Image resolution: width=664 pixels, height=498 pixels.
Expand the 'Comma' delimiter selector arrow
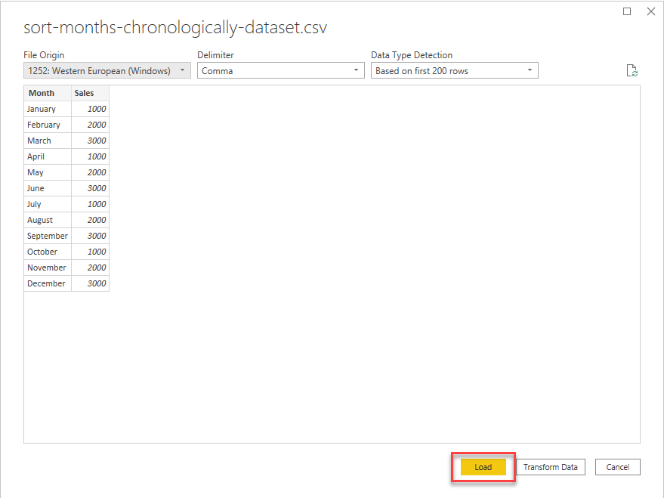click(x=354, y=70)
